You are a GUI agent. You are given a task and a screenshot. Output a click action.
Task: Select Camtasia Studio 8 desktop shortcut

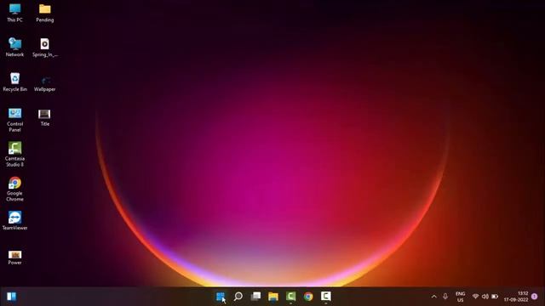15,155
